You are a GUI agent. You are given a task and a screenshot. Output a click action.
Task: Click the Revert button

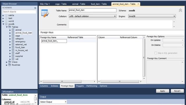(177, 91)
